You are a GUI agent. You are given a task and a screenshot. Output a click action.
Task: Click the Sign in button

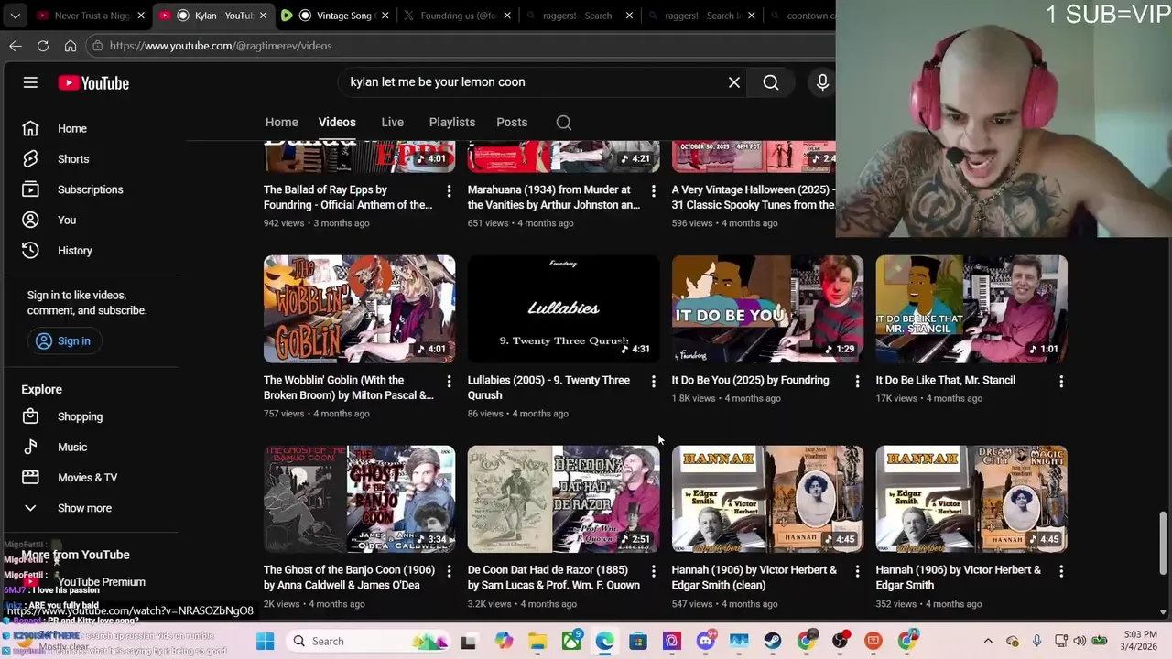pyautogui.click(x=63, y=340)
